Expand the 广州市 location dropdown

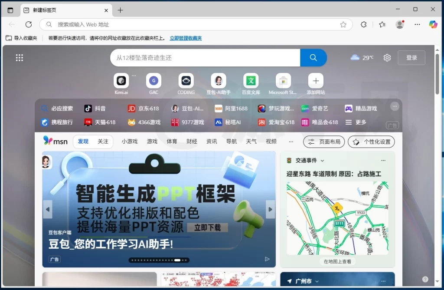pos(317,281)
